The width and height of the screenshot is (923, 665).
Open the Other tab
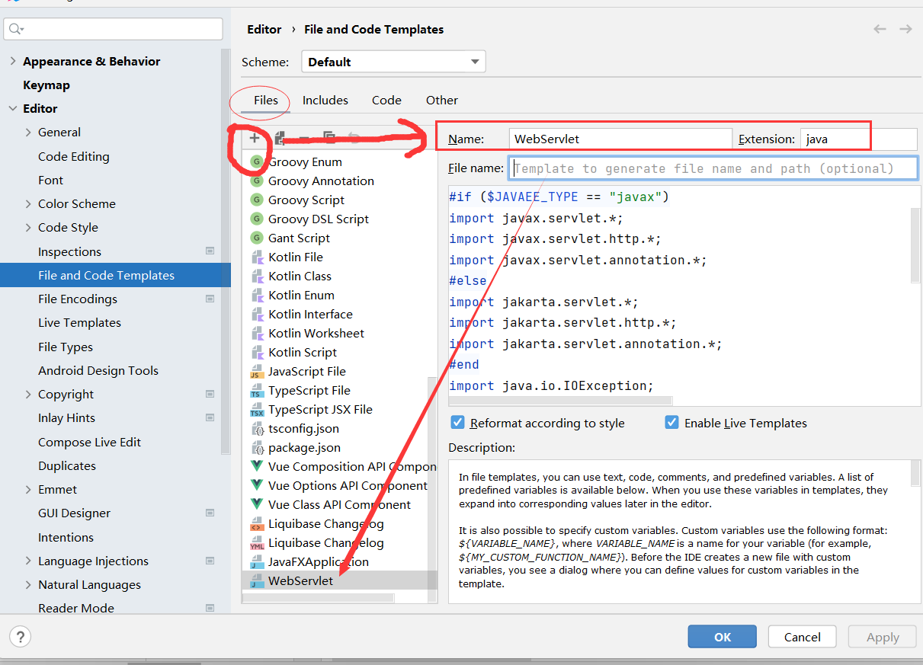point(441,100)
